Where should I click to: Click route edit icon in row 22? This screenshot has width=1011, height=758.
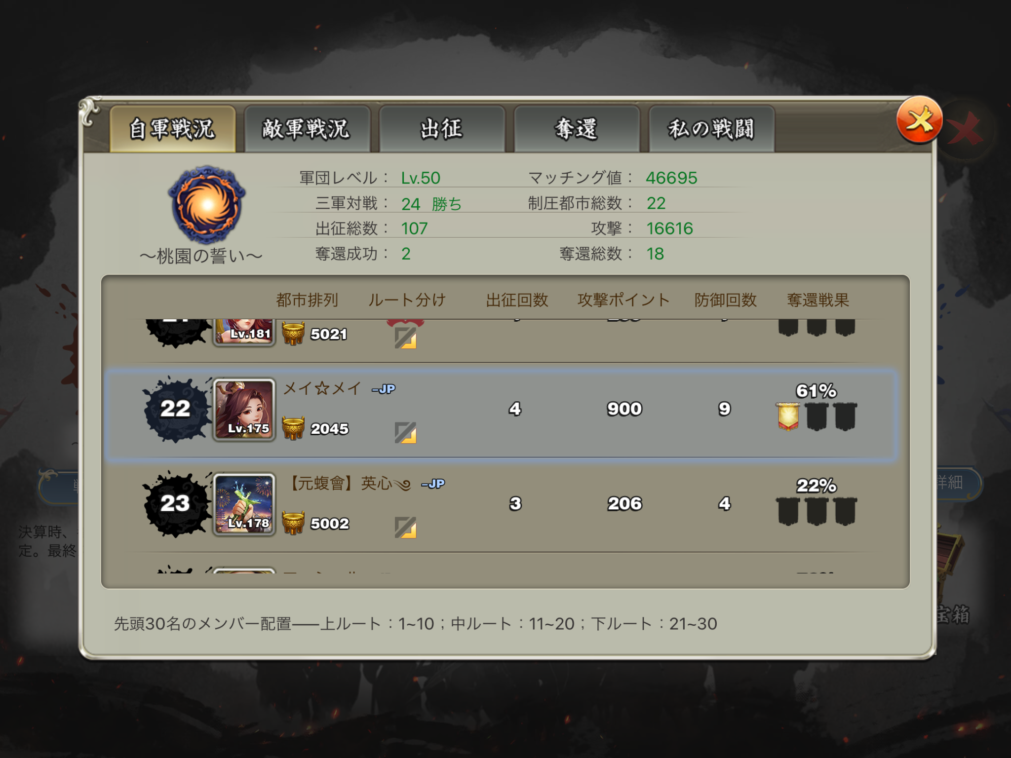click(x=405, y=433)
